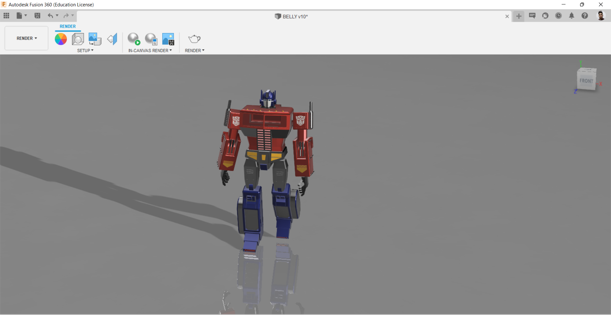Open the Help question mark menu
The width and height of the screenshot is (611, 315).
[x=585, y=16]
